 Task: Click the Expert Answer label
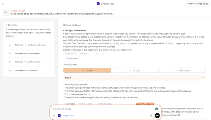(18, 11)
